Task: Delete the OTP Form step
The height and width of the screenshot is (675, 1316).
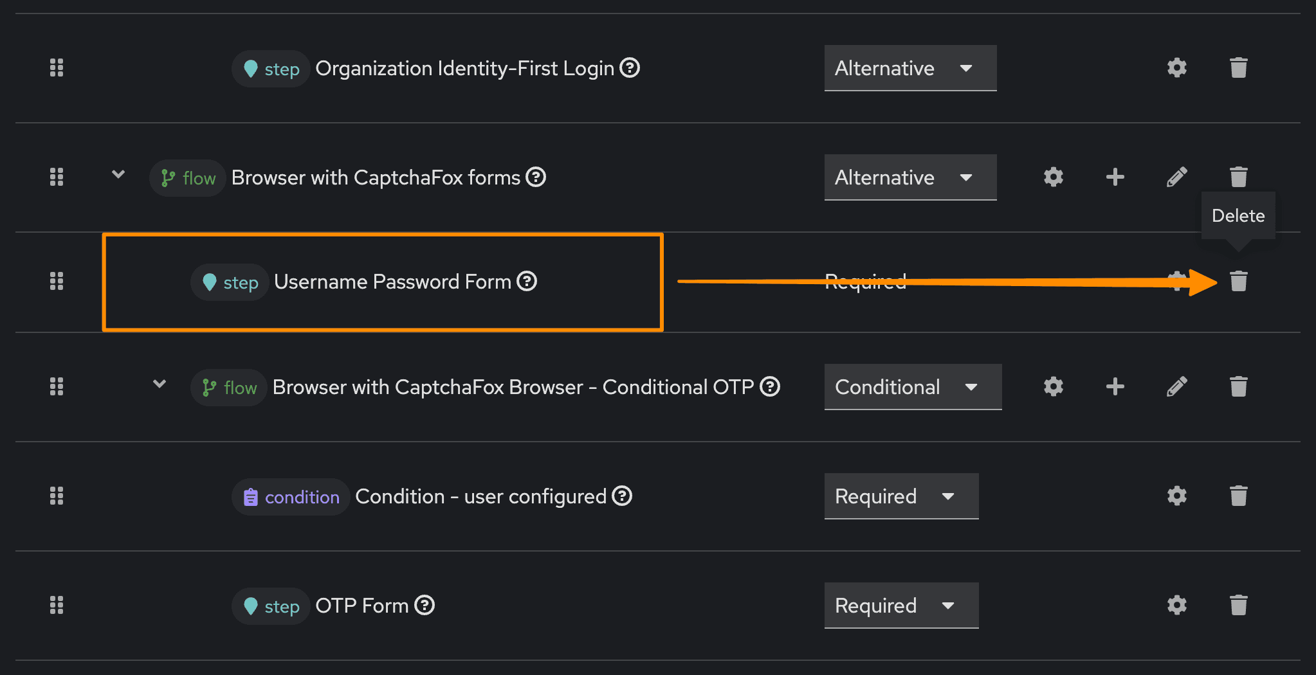Action: pos(1238,605)
